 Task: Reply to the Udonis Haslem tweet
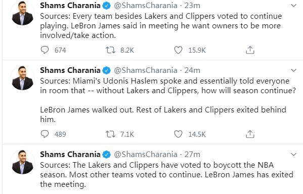[45, 134]
